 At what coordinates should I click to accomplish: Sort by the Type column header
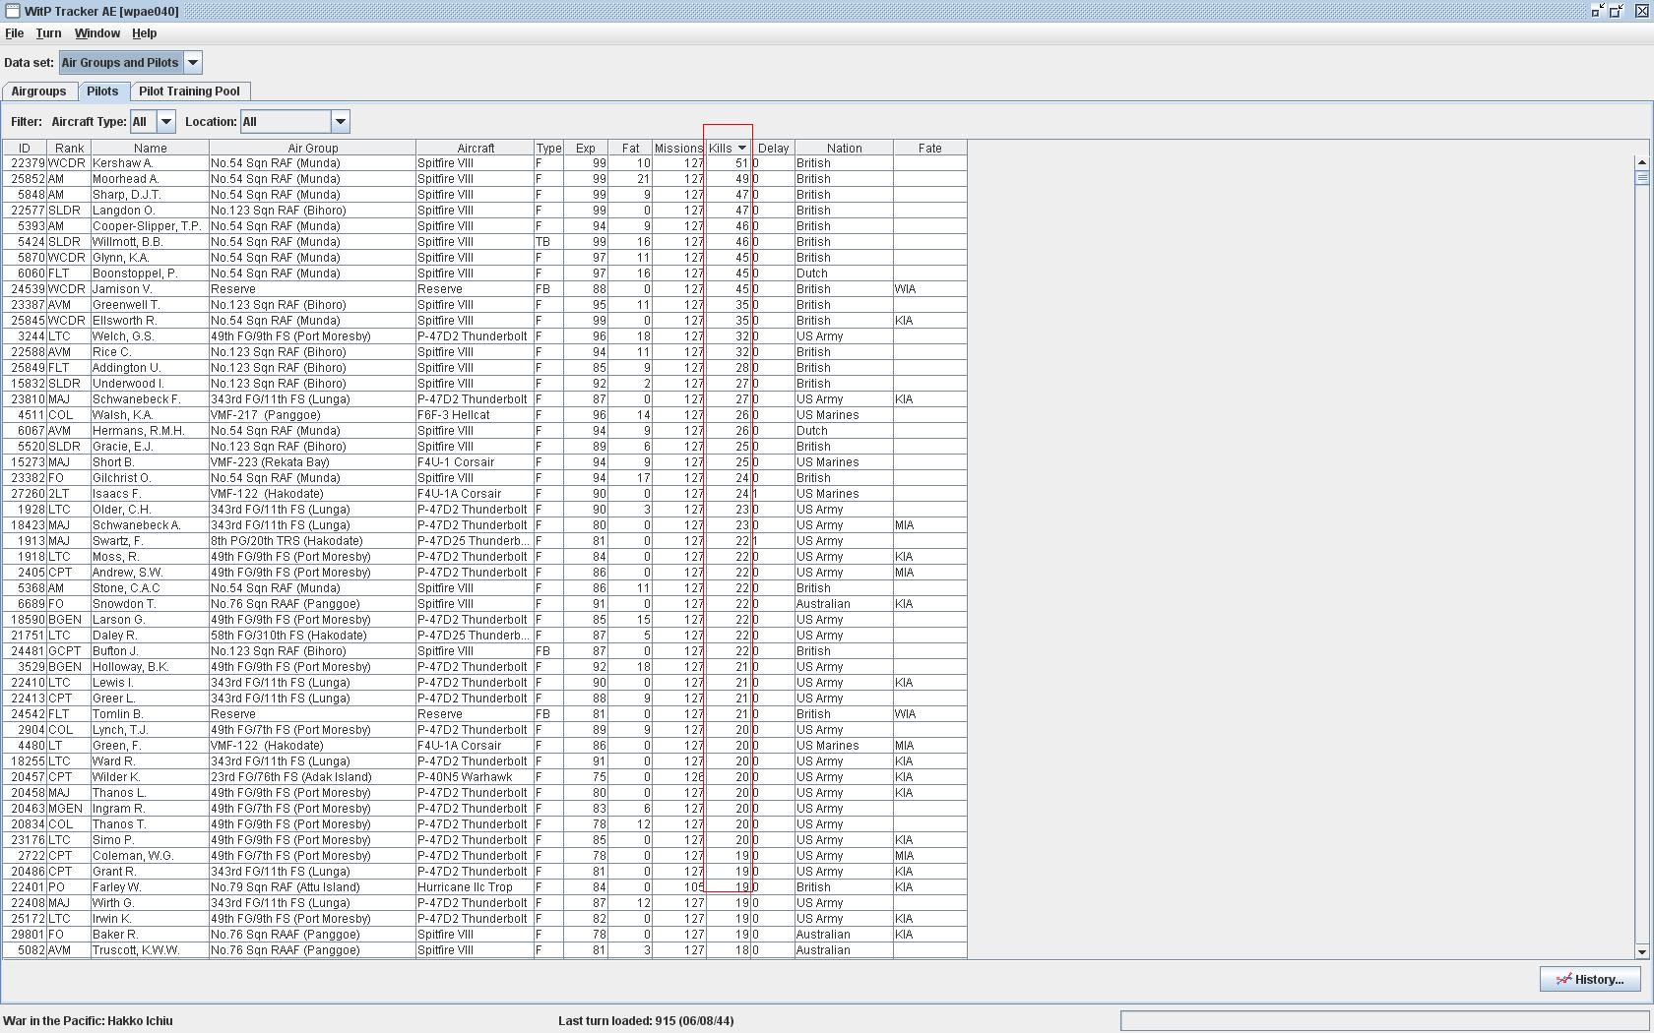(x=549, y=149)
